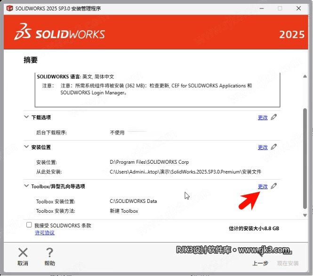313x276 pixels.
Task: Click the 摘要 heading
Action: [31, 60]
